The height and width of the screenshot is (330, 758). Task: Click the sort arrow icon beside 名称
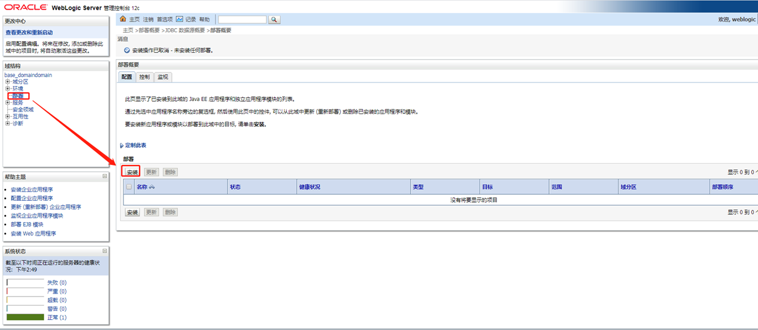pyautogui.click(x=152, y=187)
